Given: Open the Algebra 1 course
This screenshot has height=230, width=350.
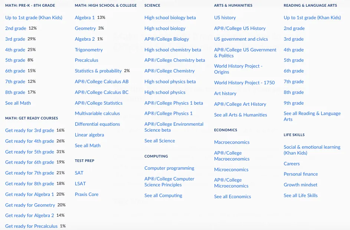Looking at the screenshot, I should point(85,18).
